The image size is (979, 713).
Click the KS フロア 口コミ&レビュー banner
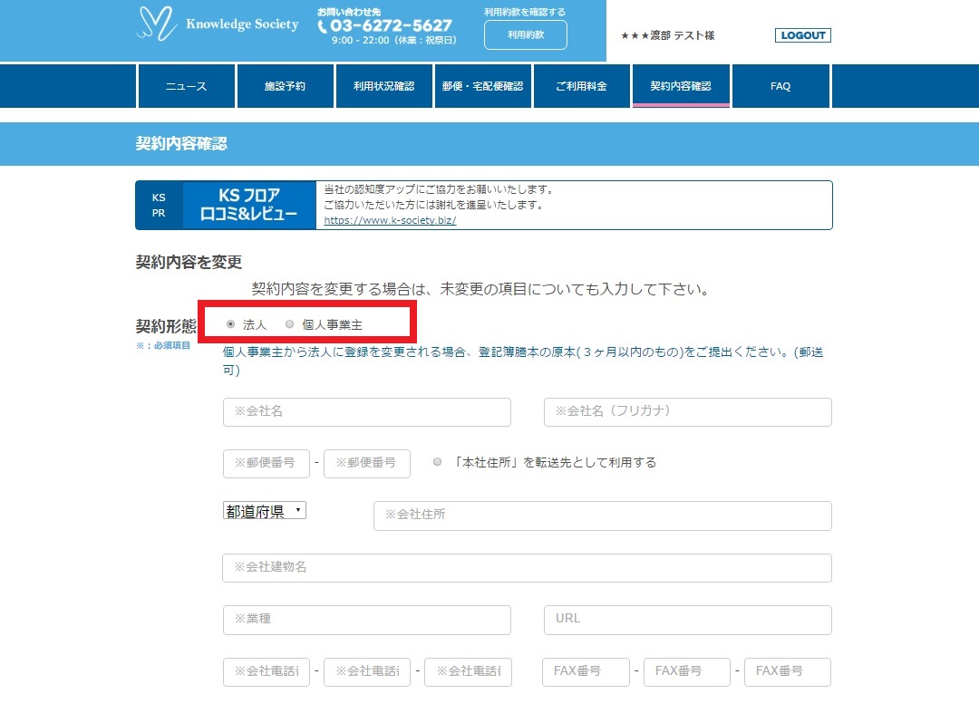[249, 206]
